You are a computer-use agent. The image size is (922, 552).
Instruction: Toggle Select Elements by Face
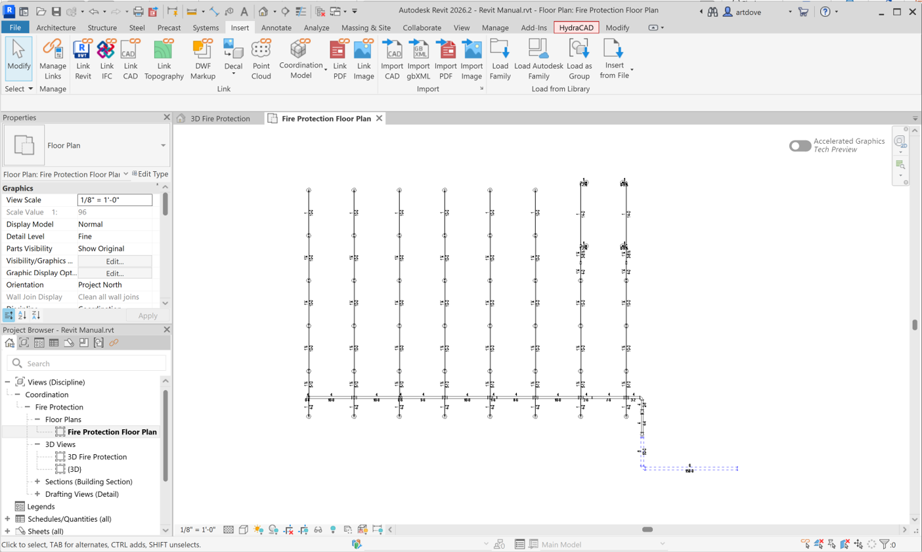(845, 544)
